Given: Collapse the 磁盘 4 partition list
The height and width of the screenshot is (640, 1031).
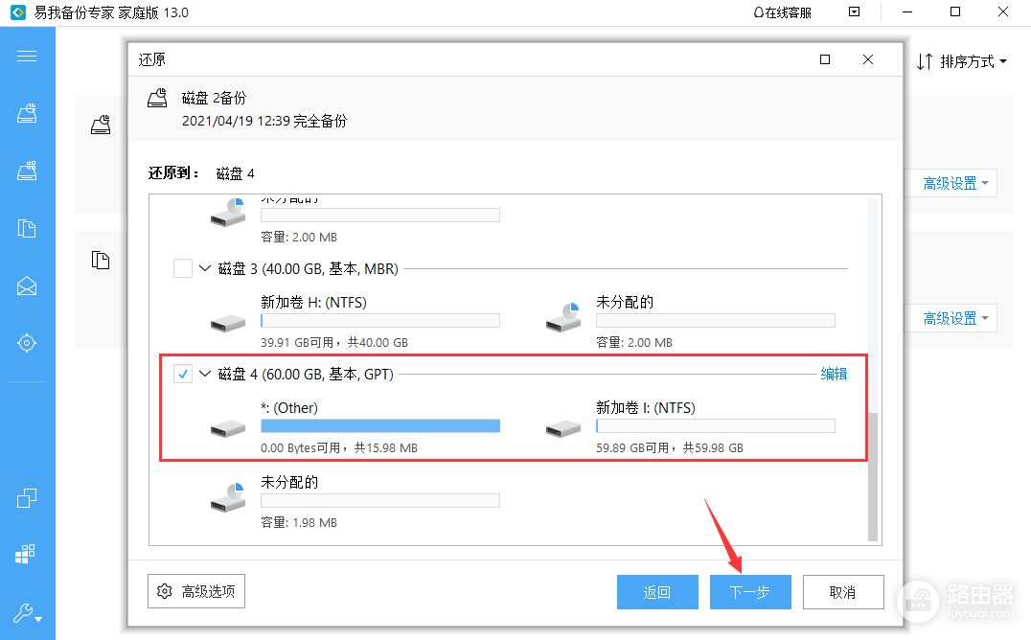Looking at the screenshot, I should coord(205,375).
